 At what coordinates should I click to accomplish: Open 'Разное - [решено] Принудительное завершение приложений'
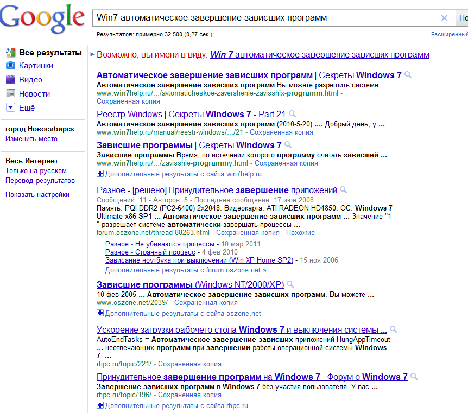[217, 190]
